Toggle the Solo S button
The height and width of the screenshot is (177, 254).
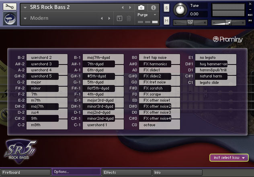166,8
